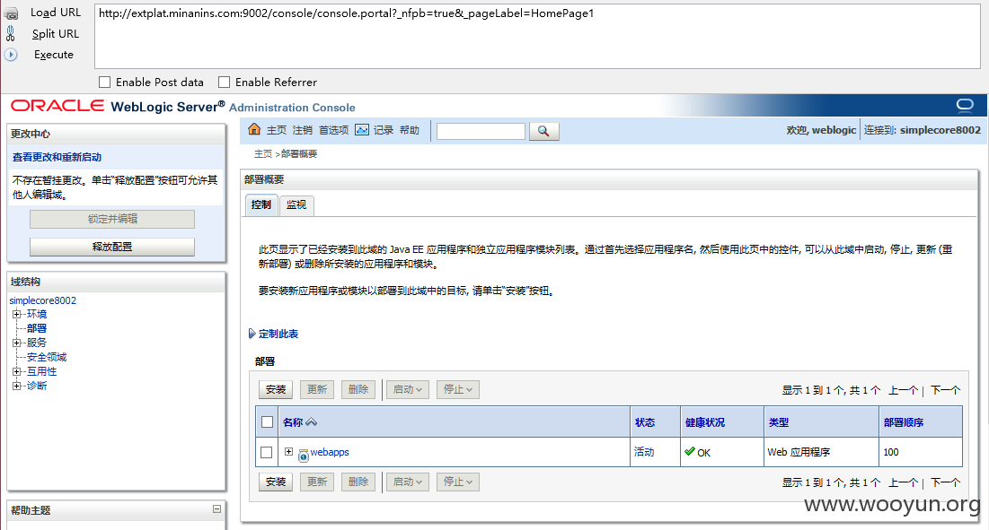Image resolution: width=989 pixels, height=530 pixels.
Task: Click the lower 更新 button
Action: point(317,482)
